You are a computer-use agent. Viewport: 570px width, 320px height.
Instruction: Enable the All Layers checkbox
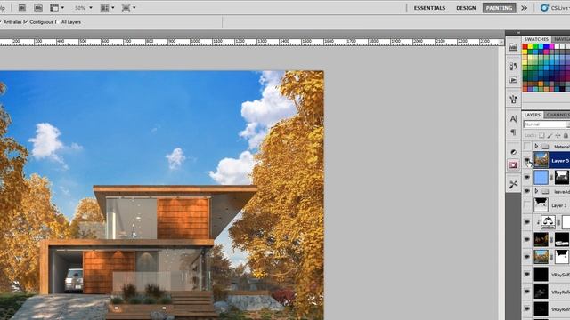[57, 21]
